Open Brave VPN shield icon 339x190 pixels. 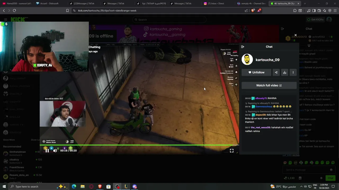coord(330,11)
